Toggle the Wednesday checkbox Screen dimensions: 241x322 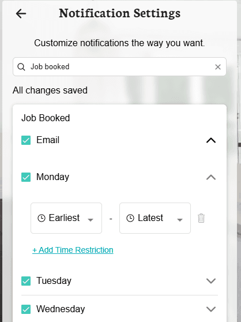pos(26,309)
